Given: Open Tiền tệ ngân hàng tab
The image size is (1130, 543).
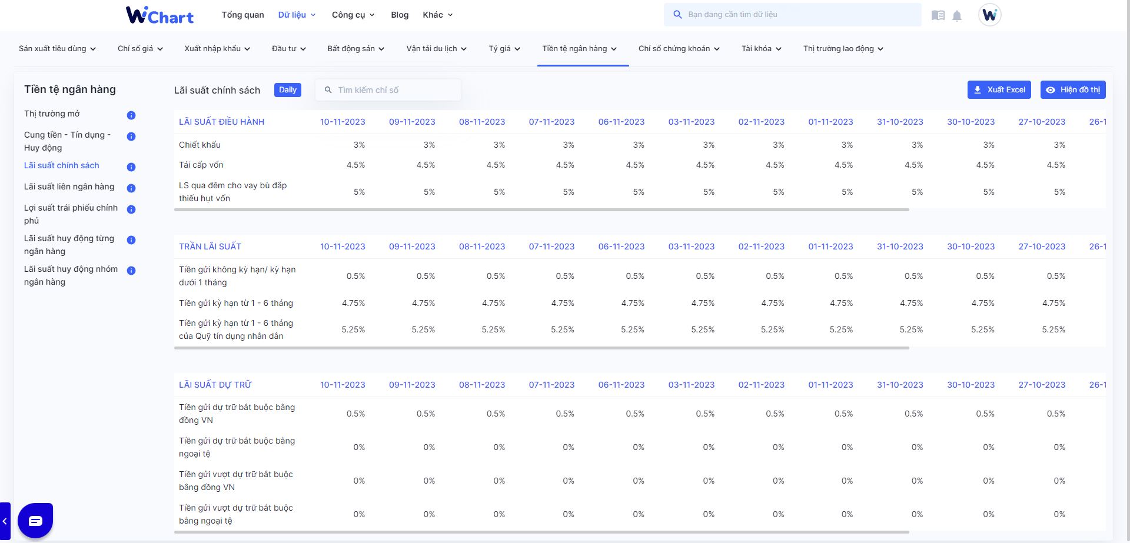Looking at the screenshot, I should tap(580, 49).
